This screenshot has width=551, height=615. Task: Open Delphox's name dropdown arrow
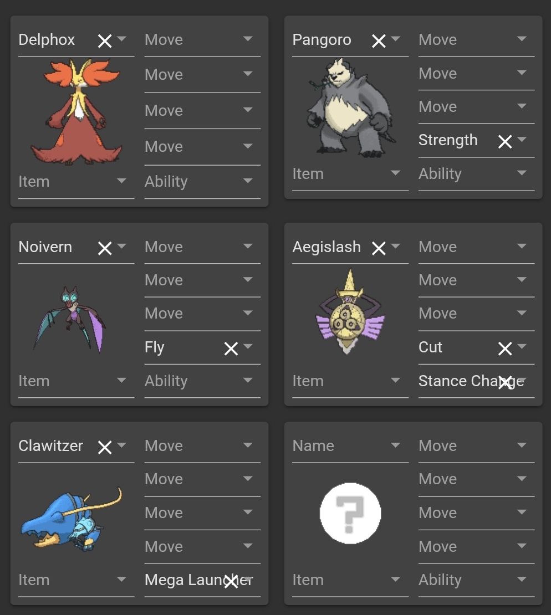[121, 38]
